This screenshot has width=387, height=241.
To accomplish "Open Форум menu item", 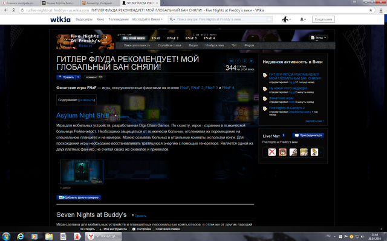I will click(249, 45).
